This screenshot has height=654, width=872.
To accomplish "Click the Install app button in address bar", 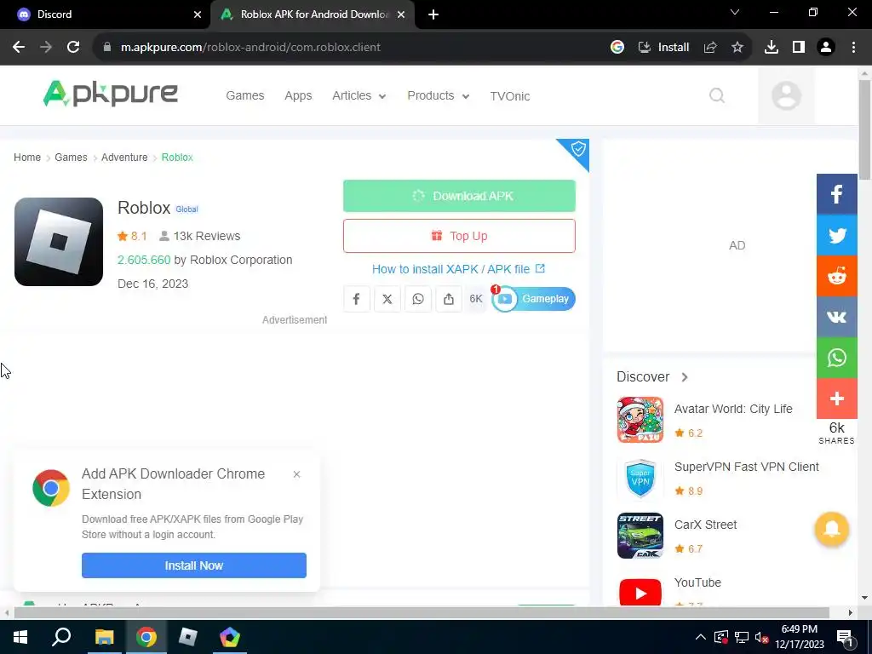I will point(663,48).
